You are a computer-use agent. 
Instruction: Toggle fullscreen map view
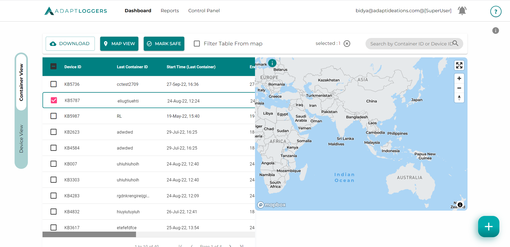pos(459,65)
